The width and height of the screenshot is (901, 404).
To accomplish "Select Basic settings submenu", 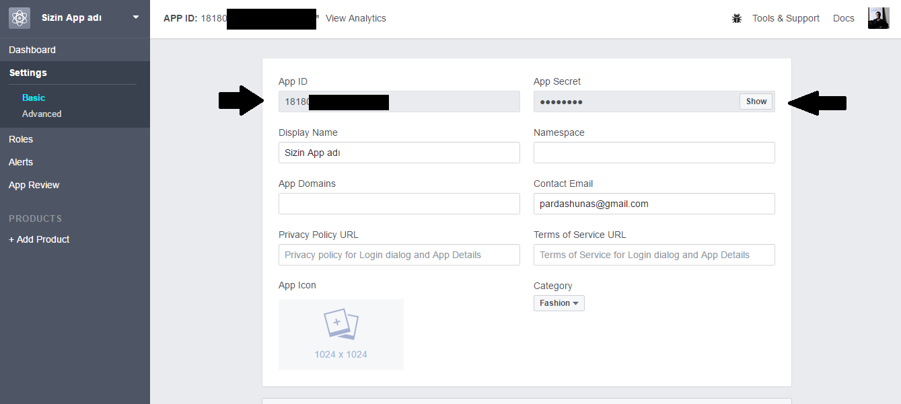I will point(34,97).
